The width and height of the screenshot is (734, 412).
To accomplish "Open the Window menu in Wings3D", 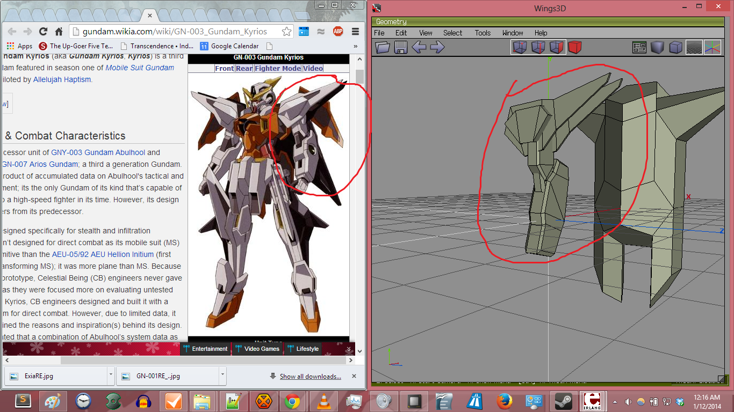I will point(513,33).
